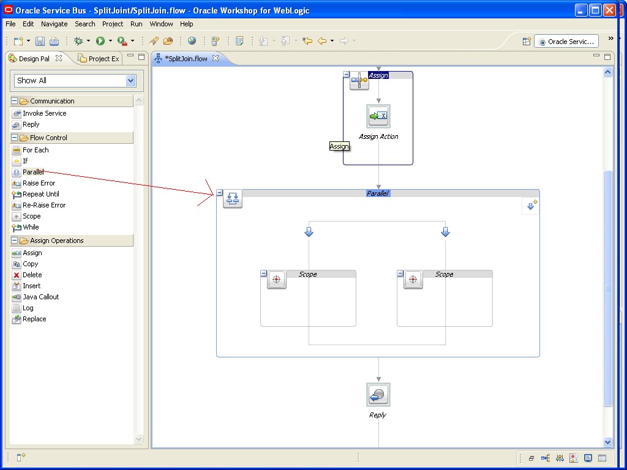Open the File menu
This screenshot has height=470, width=627.
(10, 24)
